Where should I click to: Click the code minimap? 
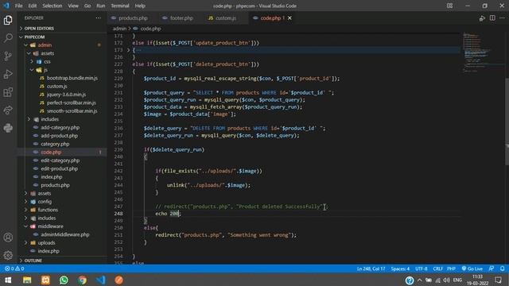482,52
